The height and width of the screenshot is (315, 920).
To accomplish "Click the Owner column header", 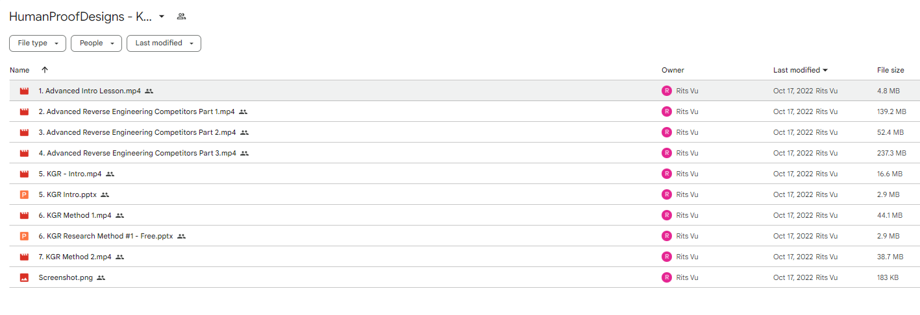I will [x=673, y=70].
